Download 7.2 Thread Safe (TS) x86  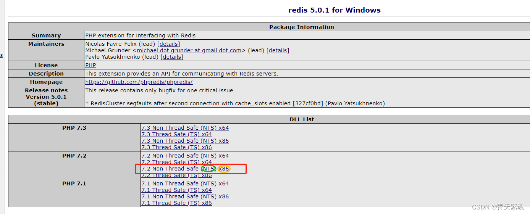point(176,175)
